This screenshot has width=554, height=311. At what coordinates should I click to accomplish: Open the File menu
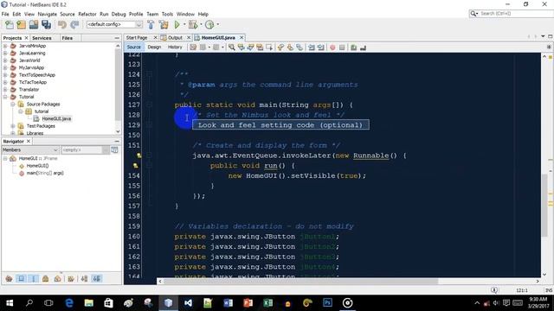(x=5, y=14)
